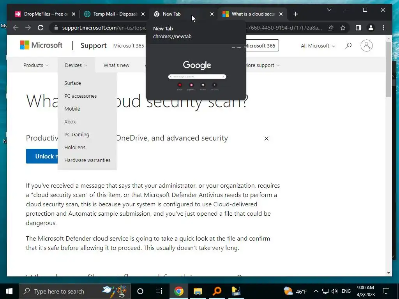Switch ENG input language
The height and width of the screenshot is (299, 399).
[346, 291]
